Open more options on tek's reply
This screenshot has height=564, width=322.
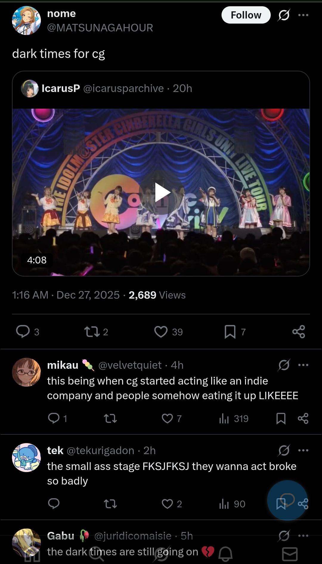(303, 450)
